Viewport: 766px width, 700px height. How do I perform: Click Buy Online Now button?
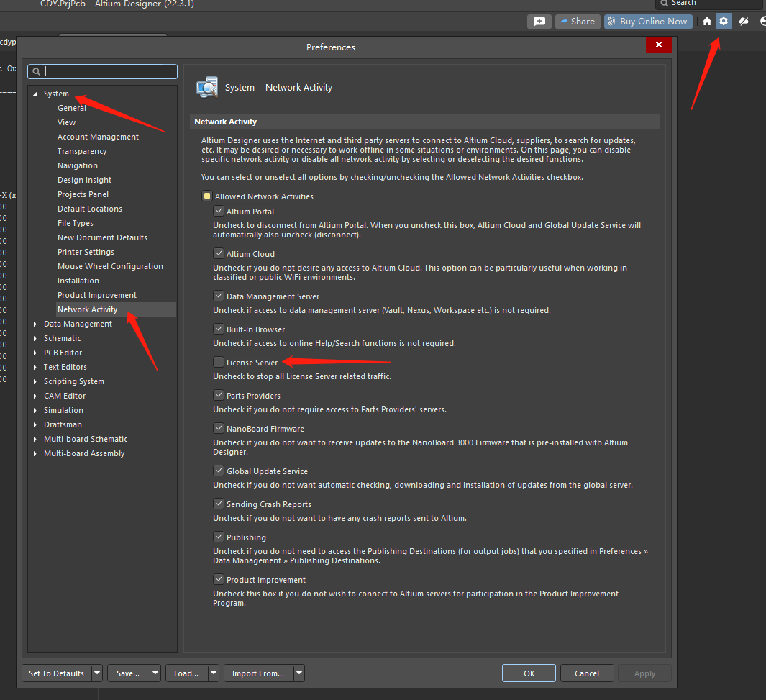648,22
